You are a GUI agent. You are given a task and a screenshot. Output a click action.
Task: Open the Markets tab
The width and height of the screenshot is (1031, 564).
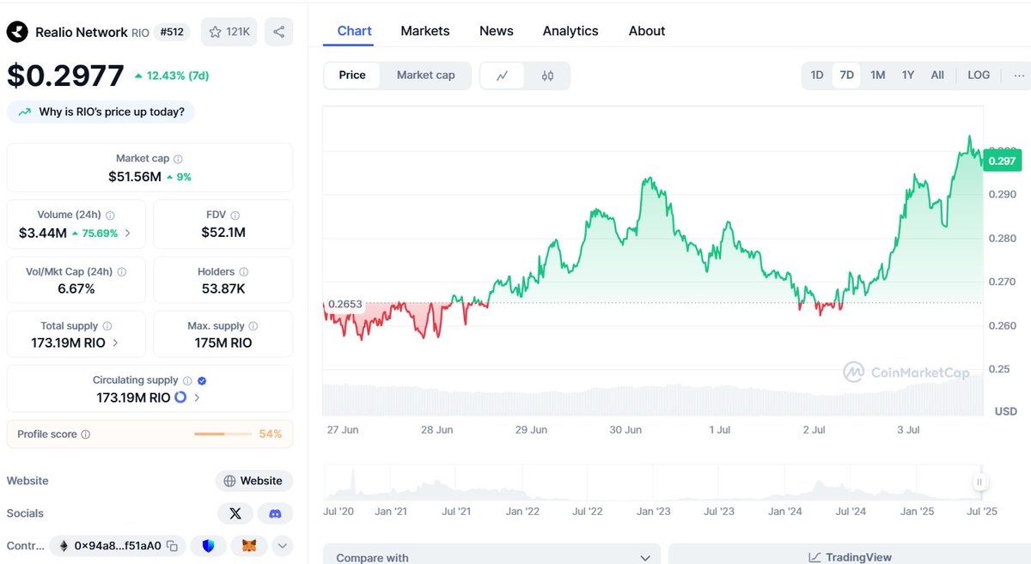[x=425, y=31]
